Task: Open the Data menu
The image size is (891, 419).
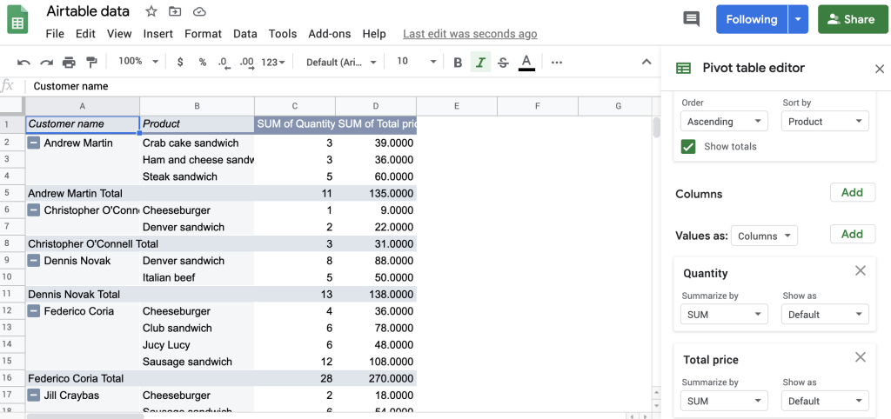Action: pos(245,34)
